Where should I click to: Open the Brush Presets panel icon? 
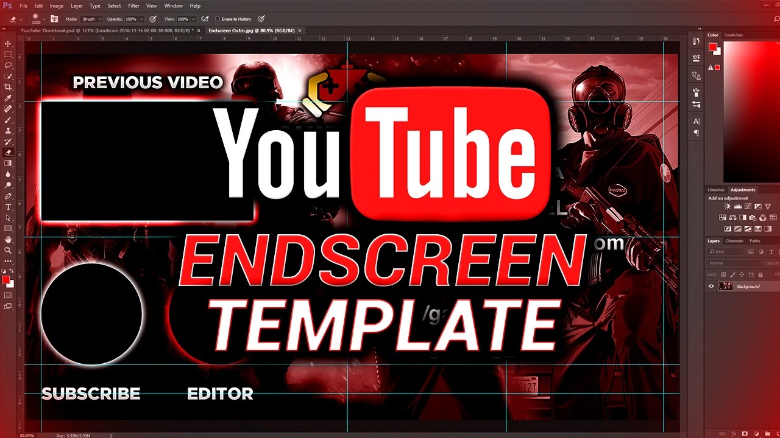tap(697, 105)
